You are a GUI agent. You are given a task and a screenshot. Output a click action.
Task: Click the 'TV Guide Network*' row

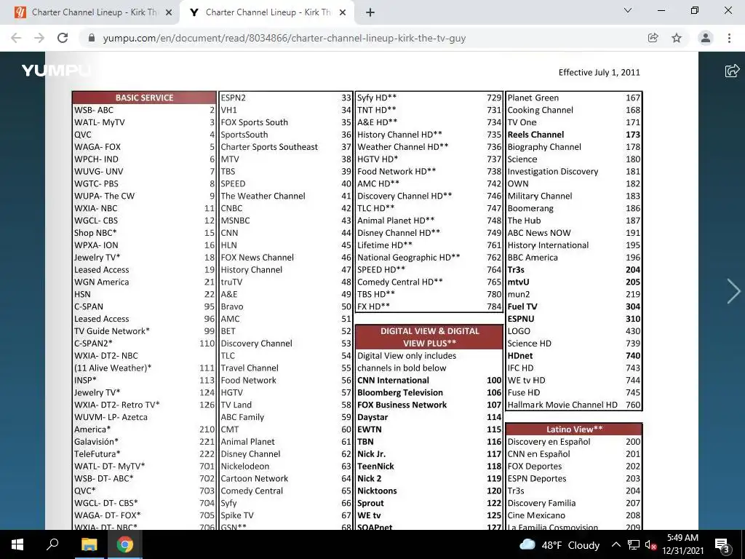[x=145, y=331]
